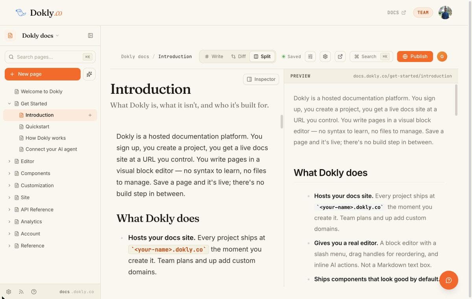
Task: Click the Editor page icon
Action: point(17,161)
